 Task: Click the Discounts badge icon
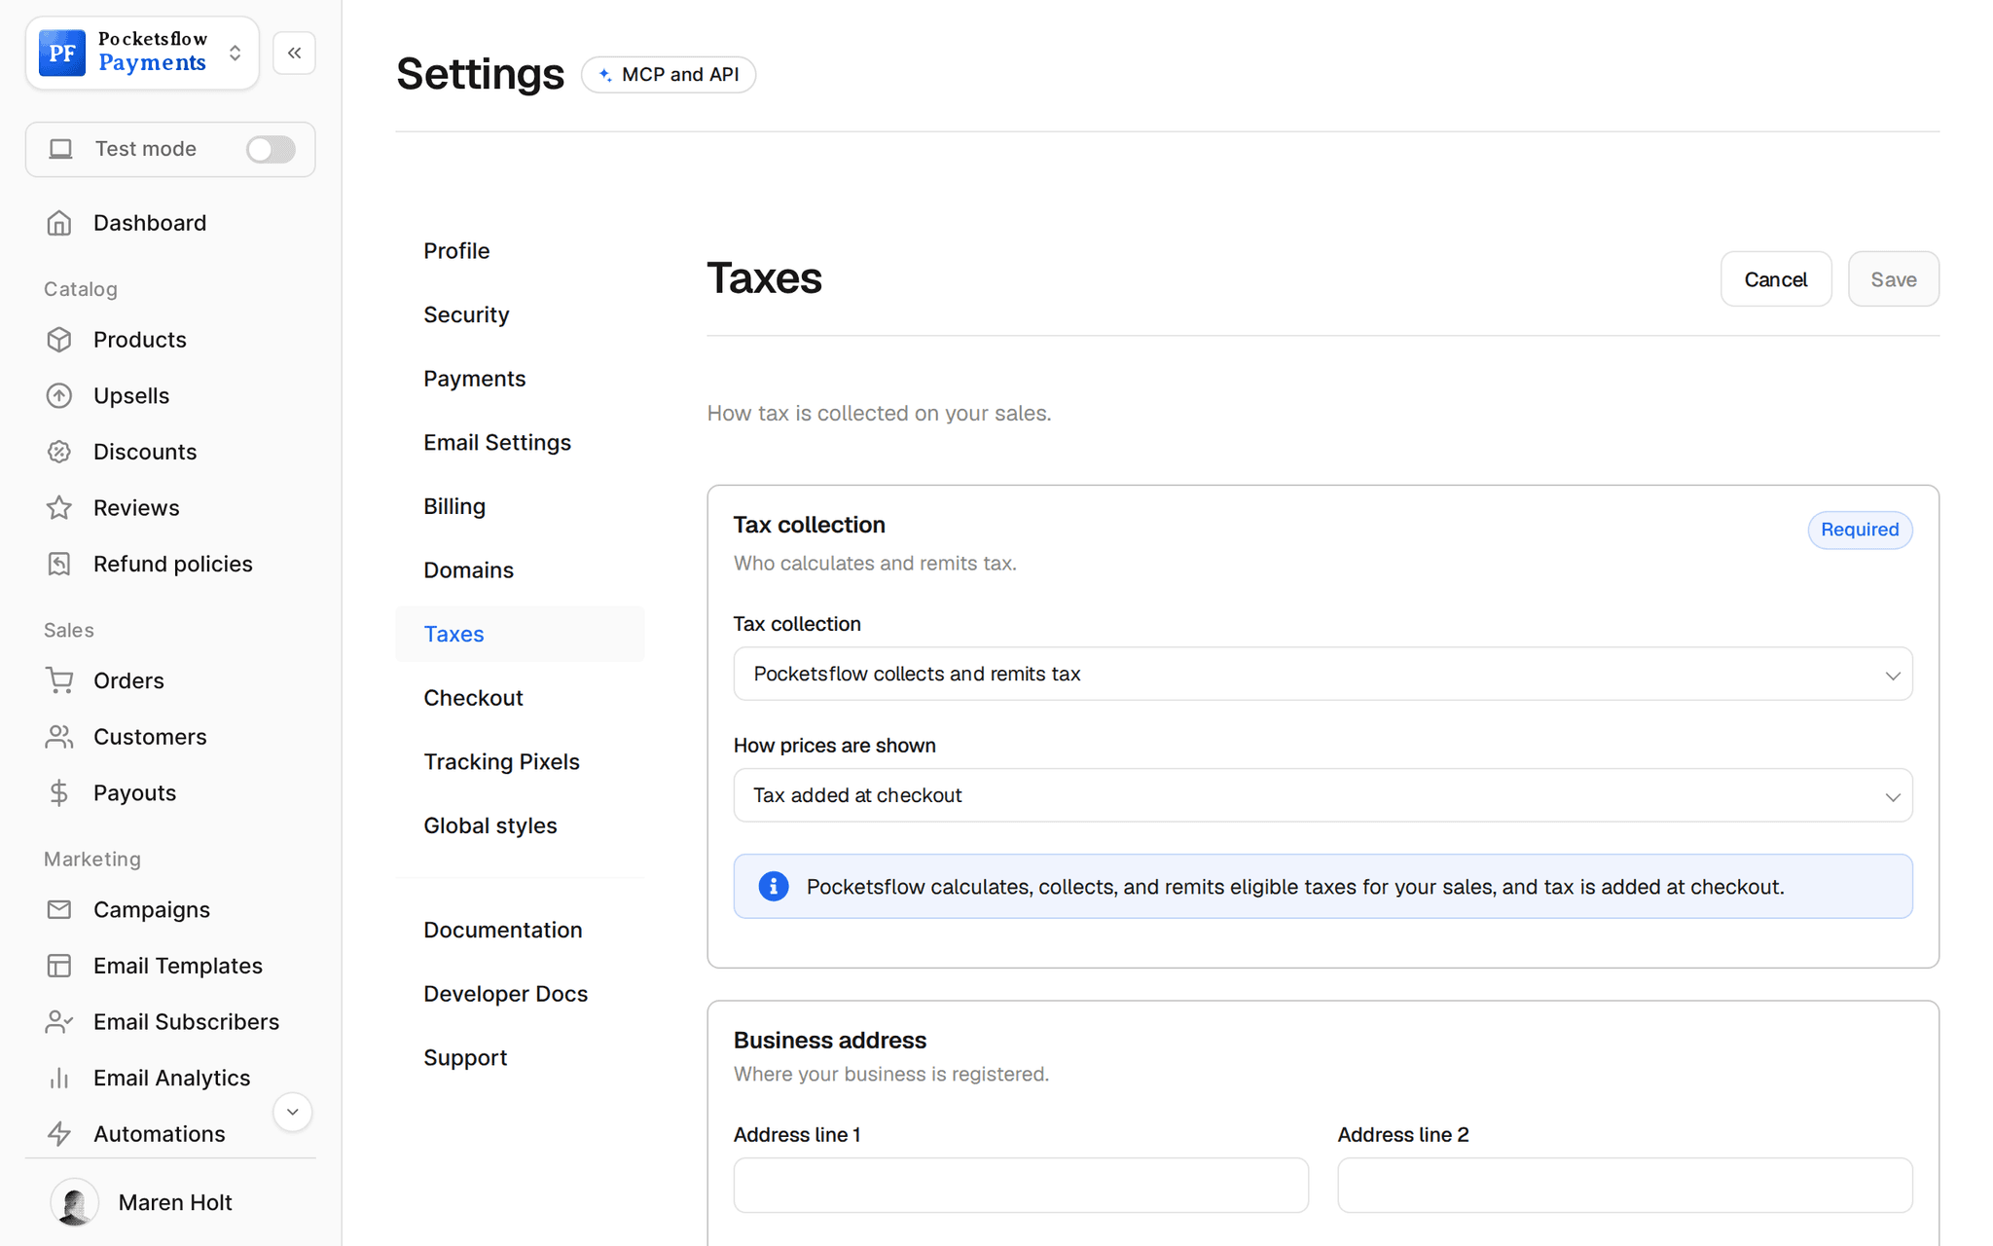pos(59,452)
